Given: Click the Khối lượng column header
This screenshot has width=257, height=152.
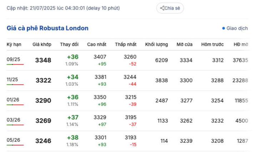Looking at the screenshot, I should pos(156,44).
